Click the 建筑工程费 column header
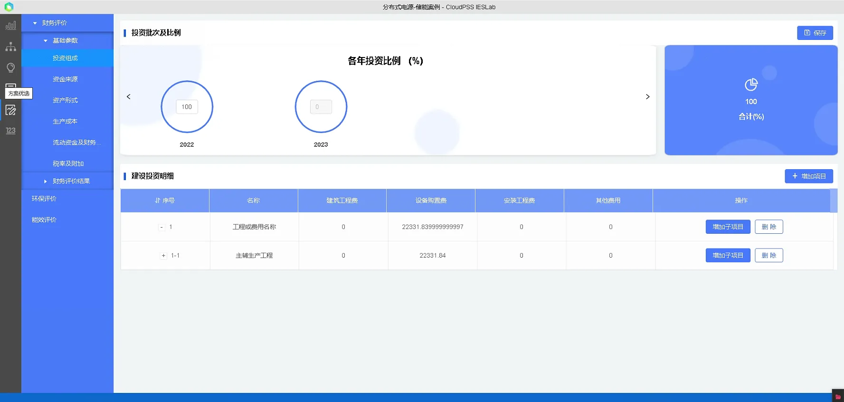Image resolution: width=844 pixels, height=402 pixels. pyautogui.click(x=342, y=201)
